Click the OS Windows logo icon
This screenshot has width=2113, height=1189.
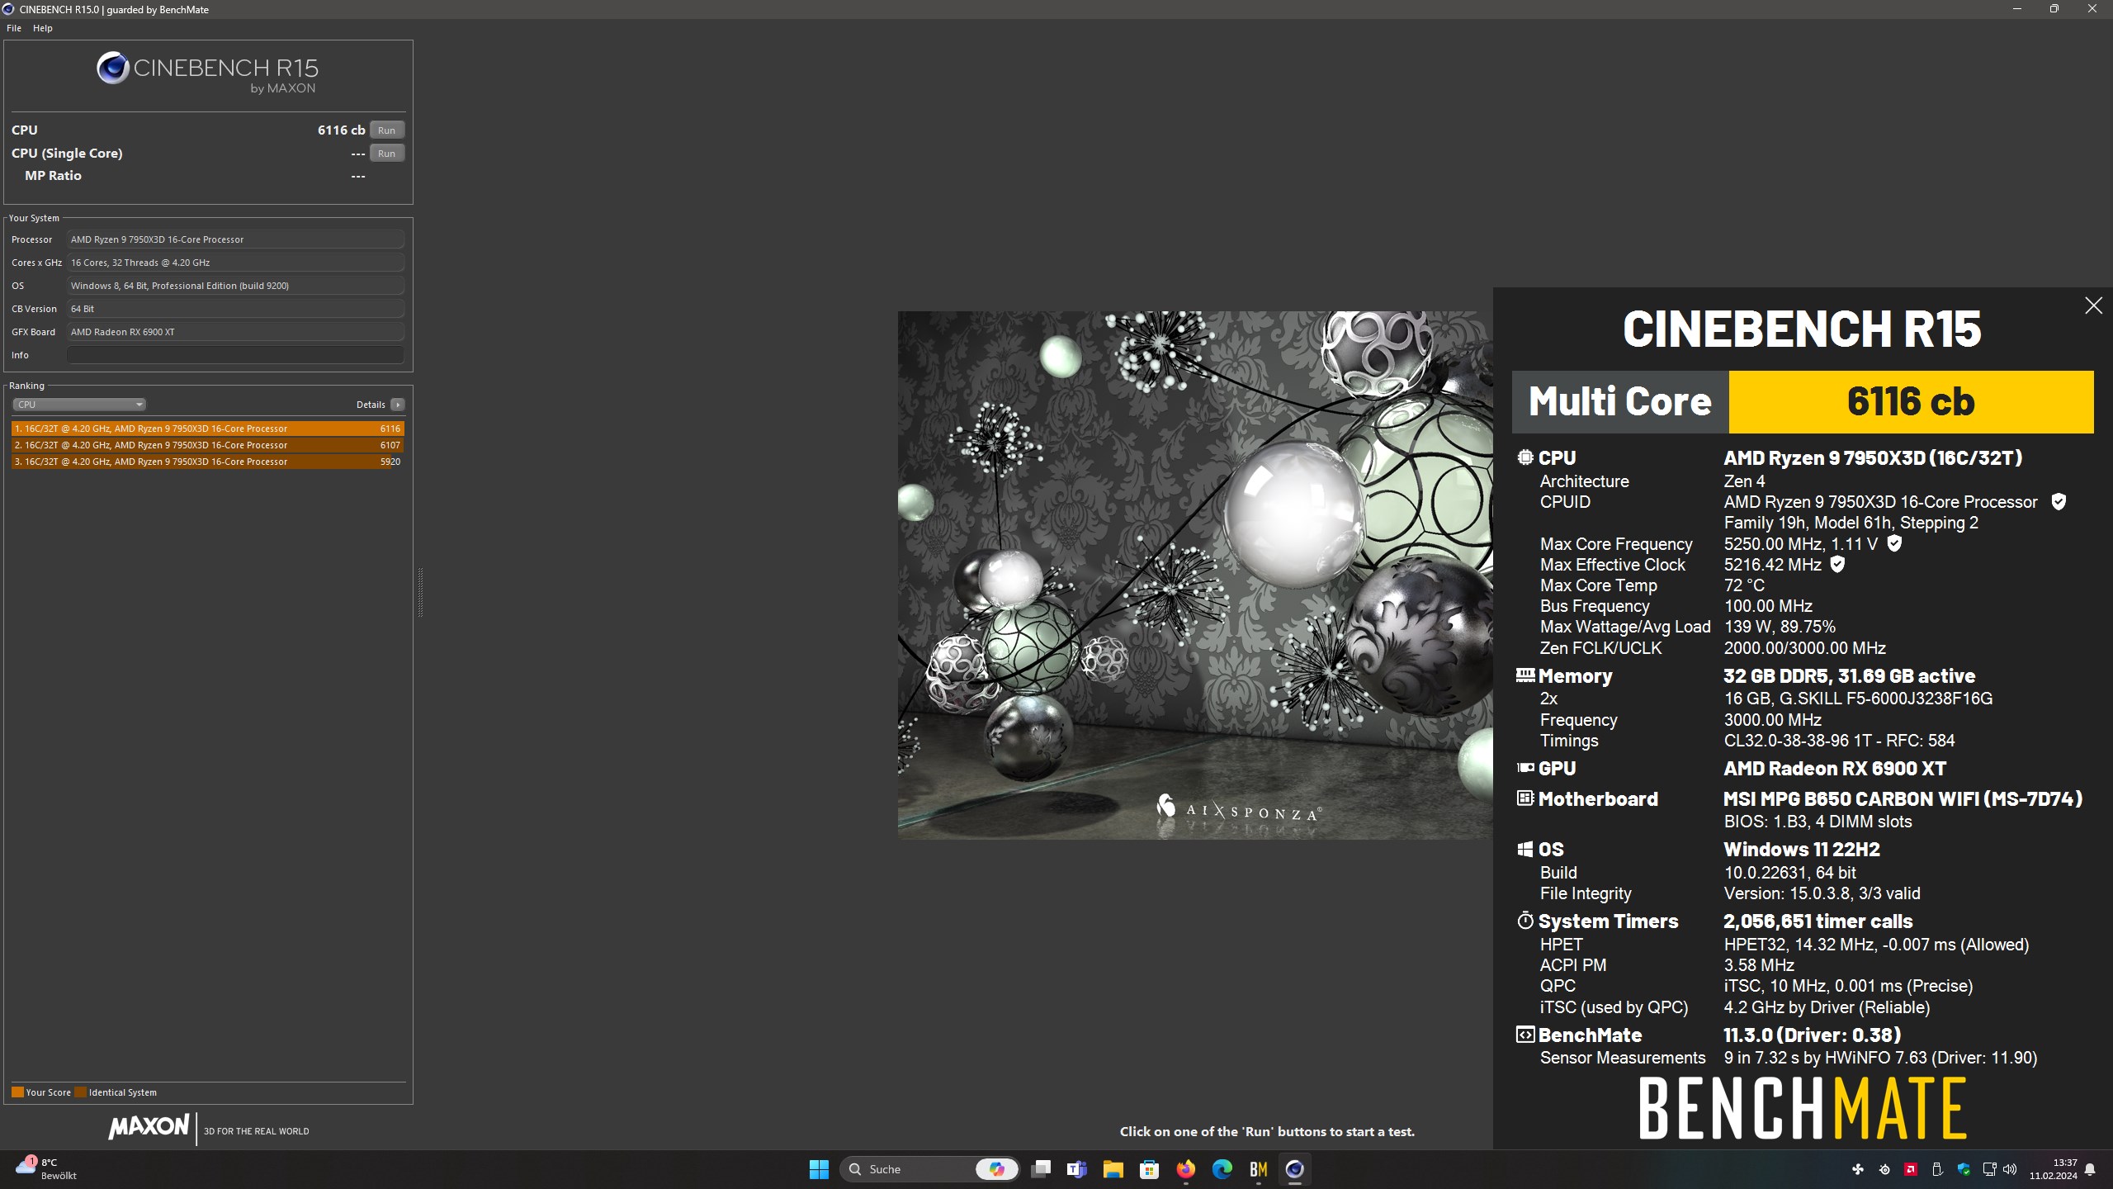pyautogui.click(x=1525, y=849)
